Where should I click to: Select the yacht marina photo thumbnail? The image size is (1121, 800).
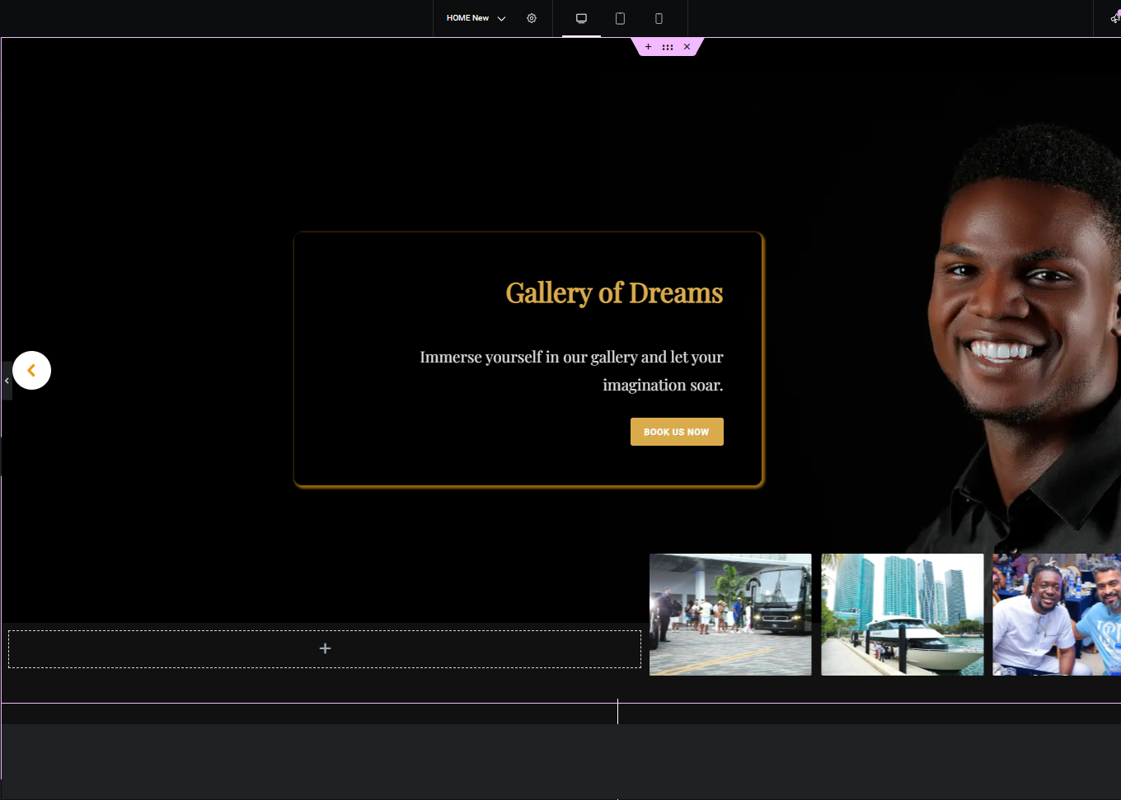[x=902, y=614]
